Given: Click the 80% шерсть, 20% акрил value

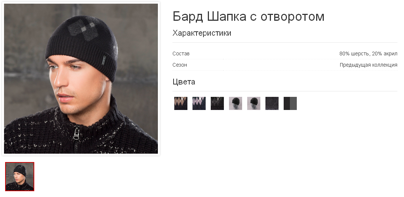Looking at the screenshot, I should click(368, 54).
